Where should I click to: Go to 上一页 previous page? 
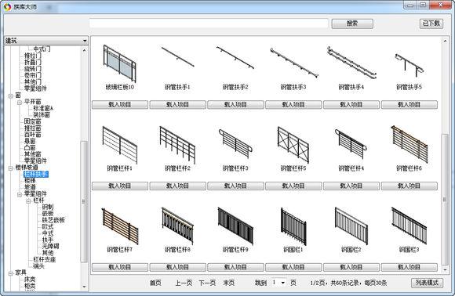pyautogui.click(x=184, y=283)
